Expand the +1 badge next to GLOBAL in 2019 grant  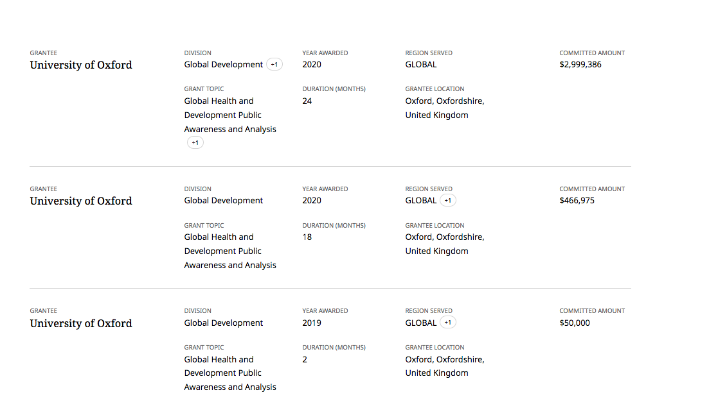click(447, 323)
